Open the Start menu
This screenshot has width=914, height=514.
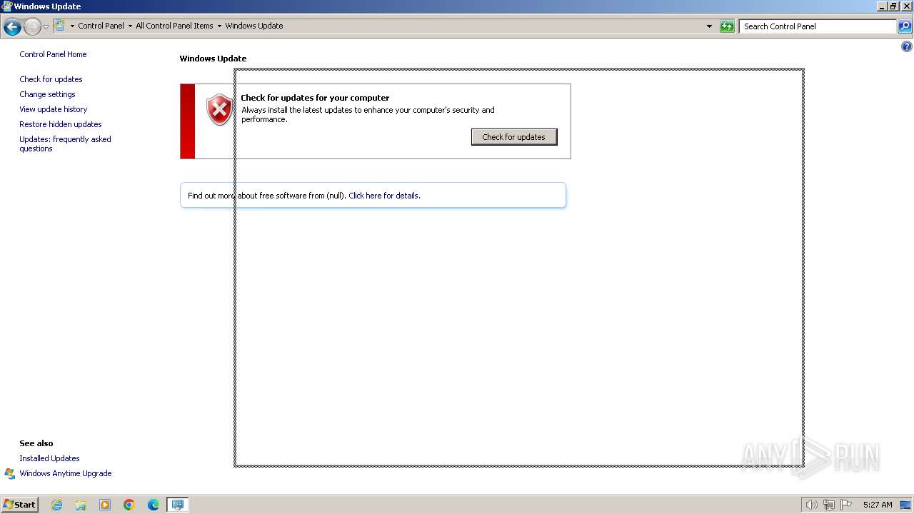[19, 505]
